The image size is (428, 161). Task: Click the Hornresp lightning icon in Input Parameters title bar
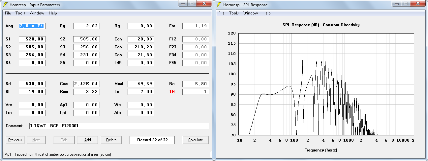(5, 5)
